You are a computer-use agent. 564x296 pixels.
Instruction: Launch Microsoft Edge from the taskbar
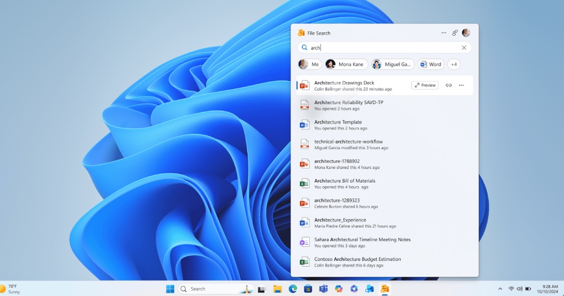[292, 288]
